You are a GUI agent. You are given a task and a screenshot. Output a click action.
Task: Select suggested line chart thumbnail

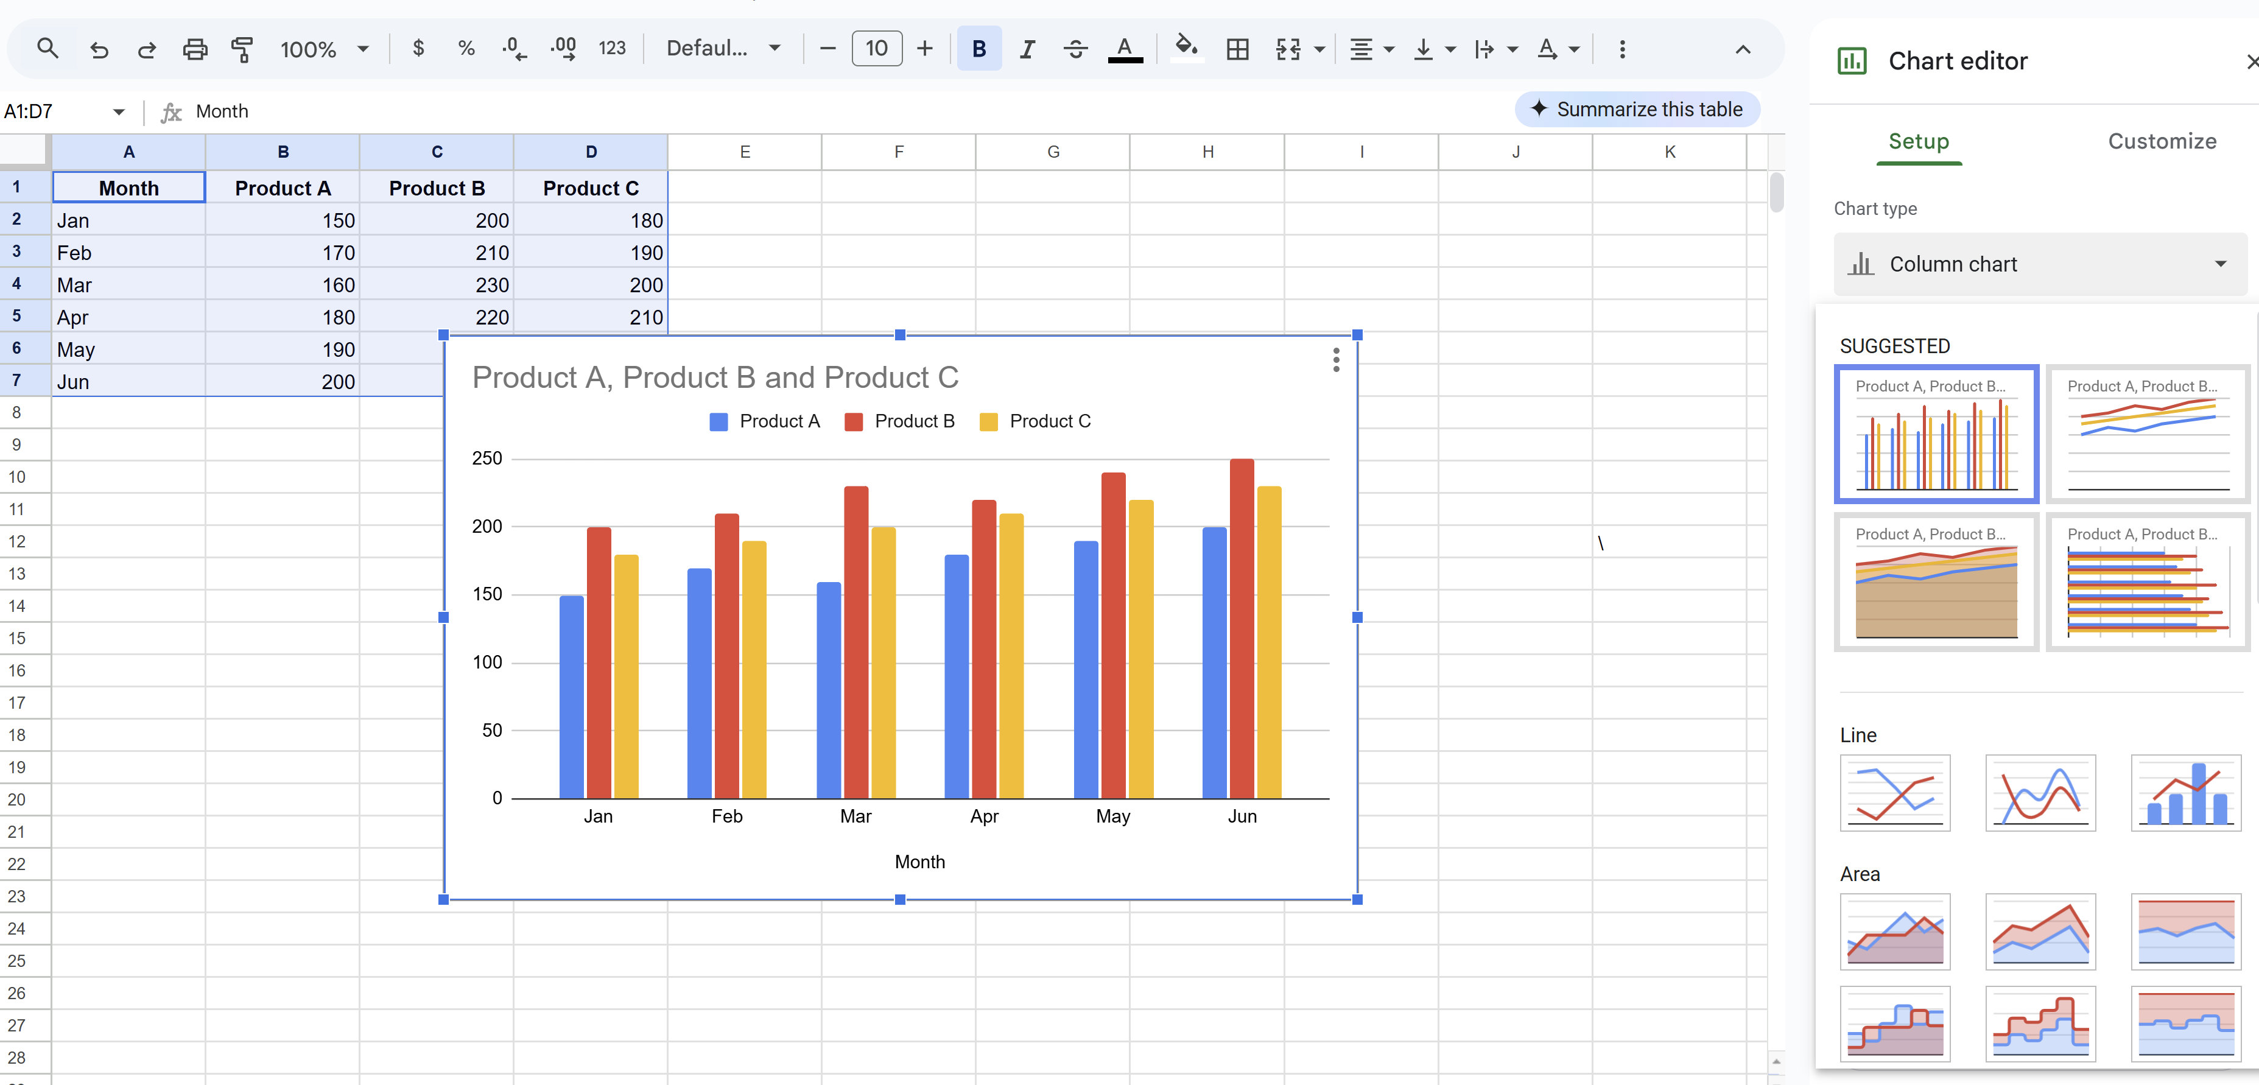(2148, 434)
